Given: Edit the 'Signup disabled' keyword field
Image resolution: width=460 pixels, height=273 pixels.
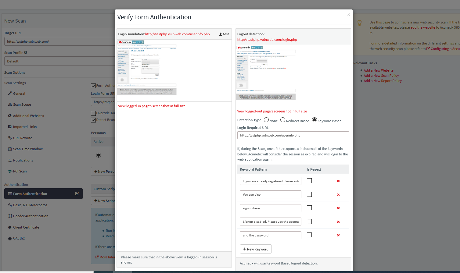Looking at the screenshot, I should pos(271,222).
